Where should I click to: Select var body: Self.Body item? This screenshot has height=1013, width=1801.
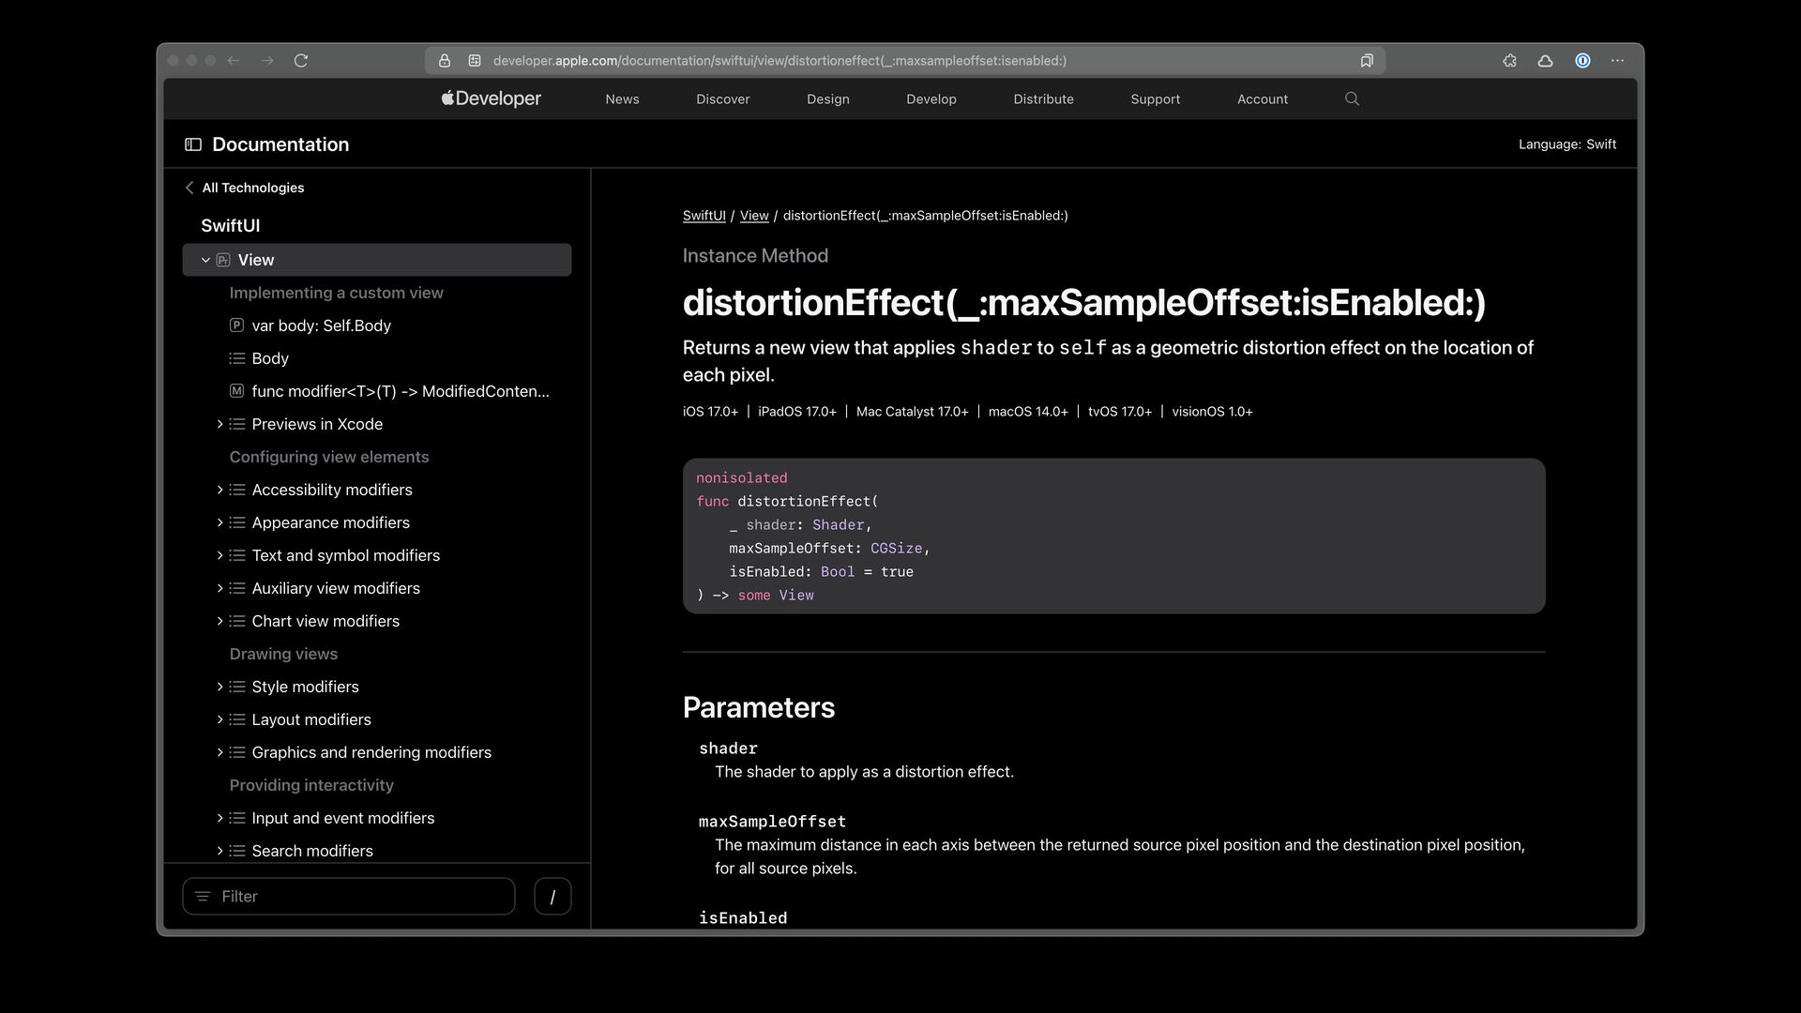(322, 325)
